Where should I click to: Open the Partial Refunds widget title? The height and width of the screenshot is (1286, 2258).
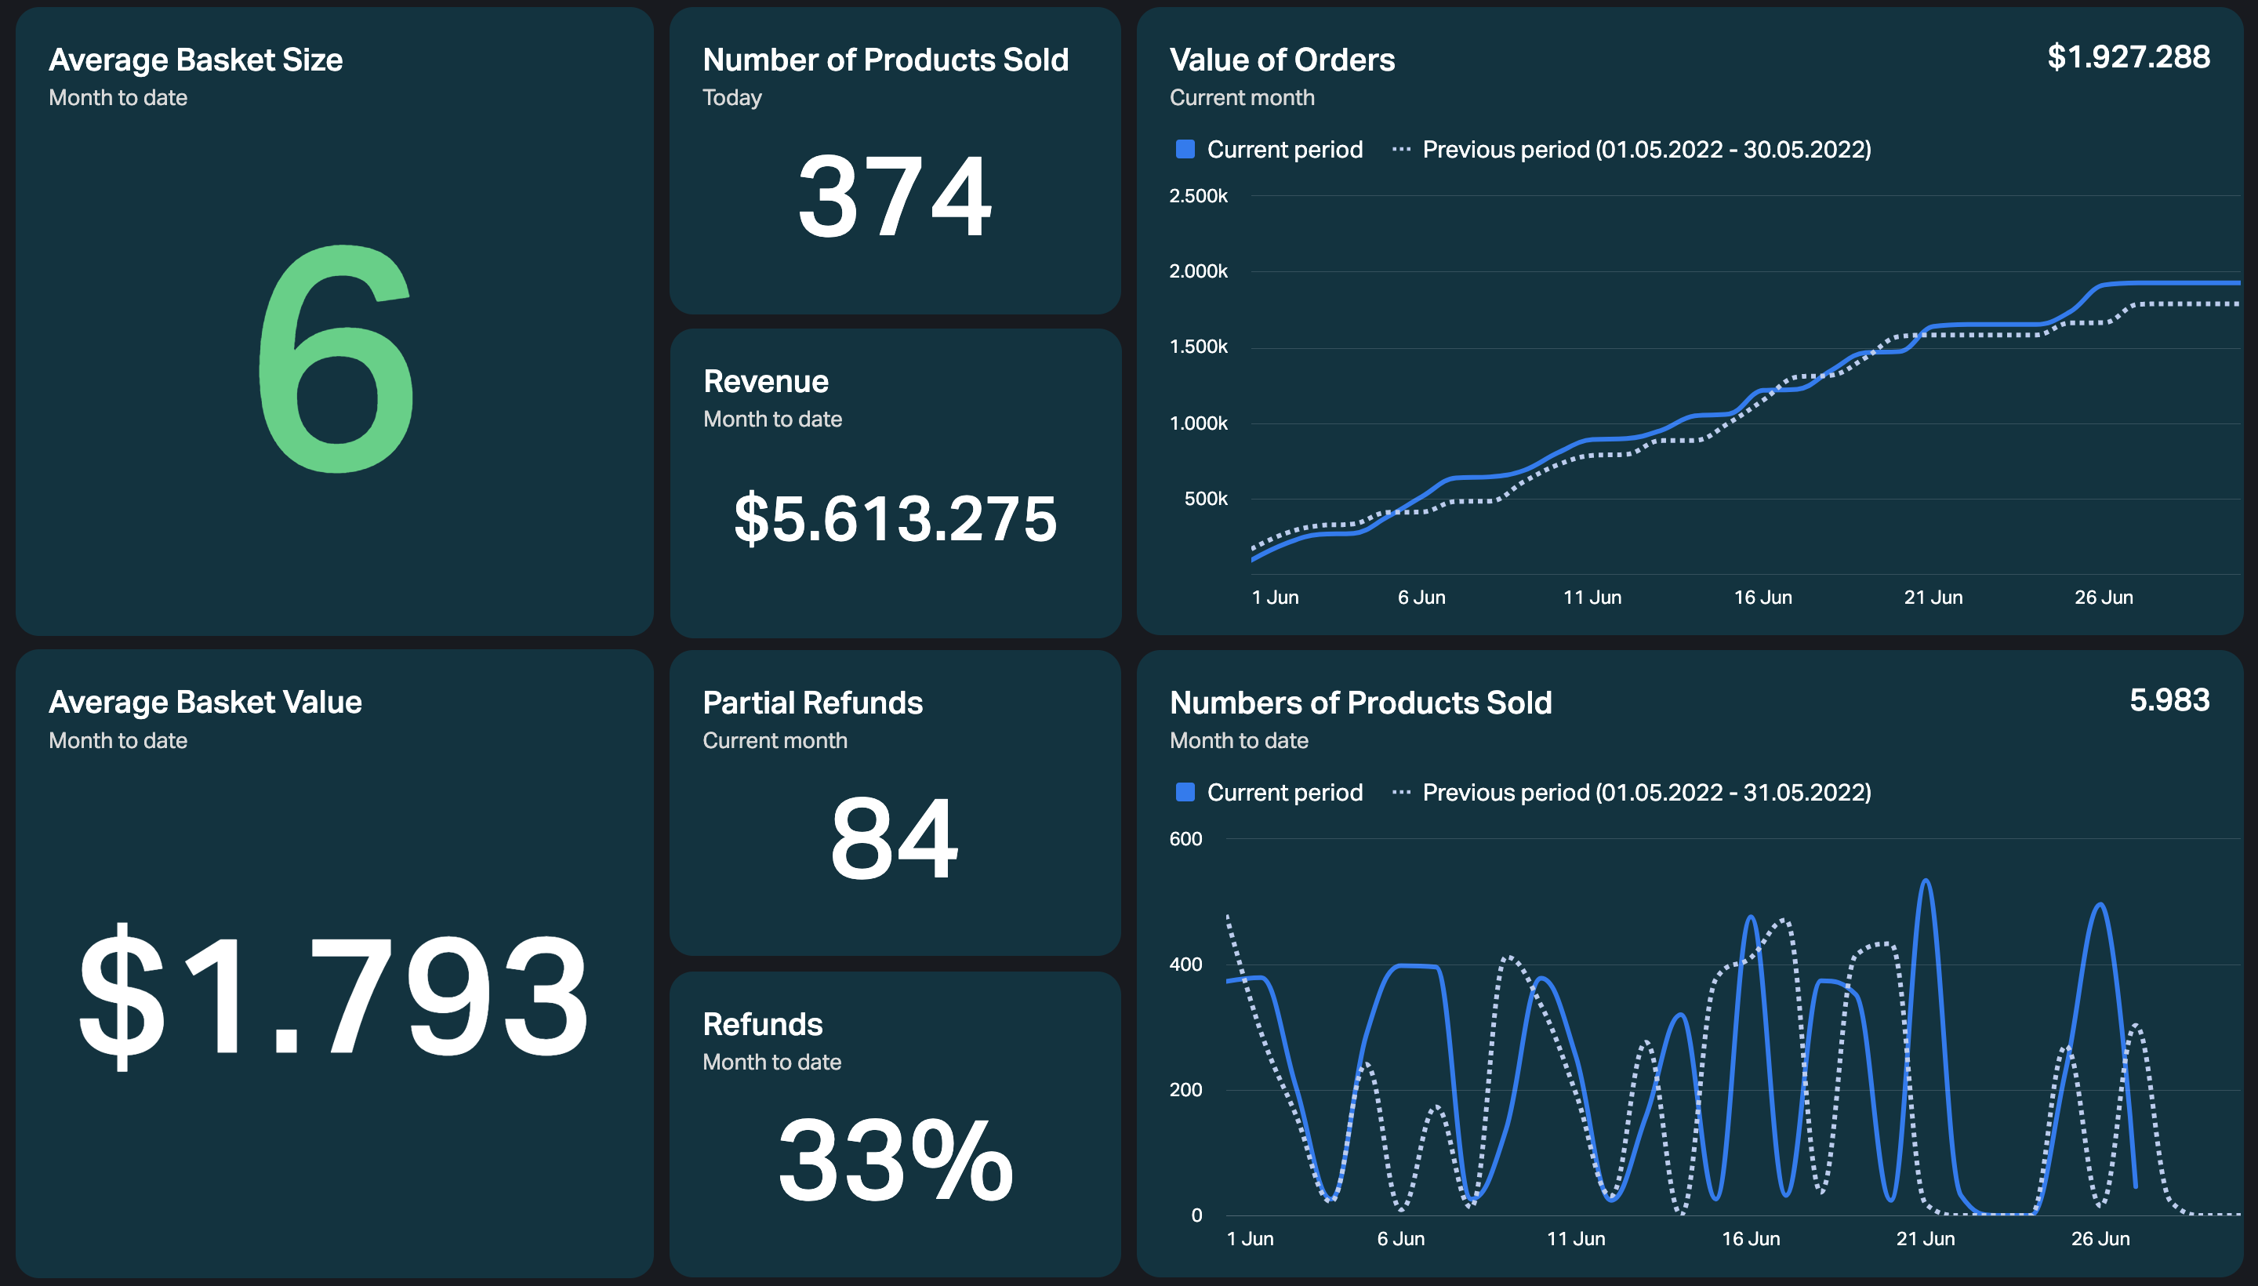(x=812, y=703)
